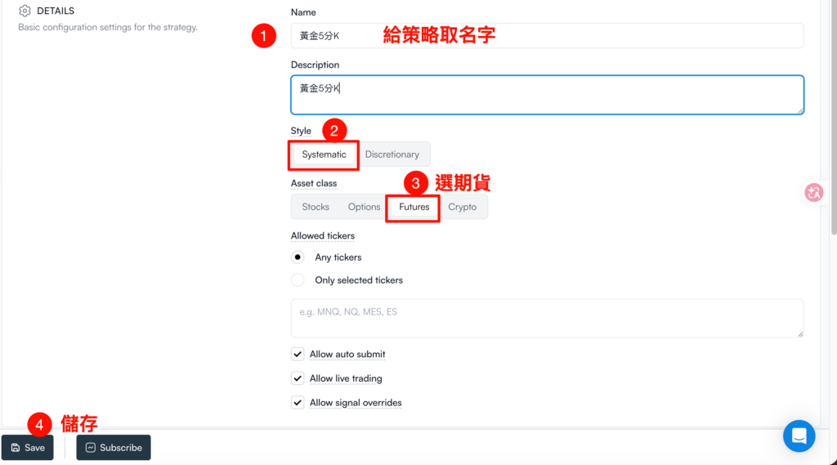Choose Futures asset class
The width and height of the screenshot is (837, 465).
coord(414,207)
